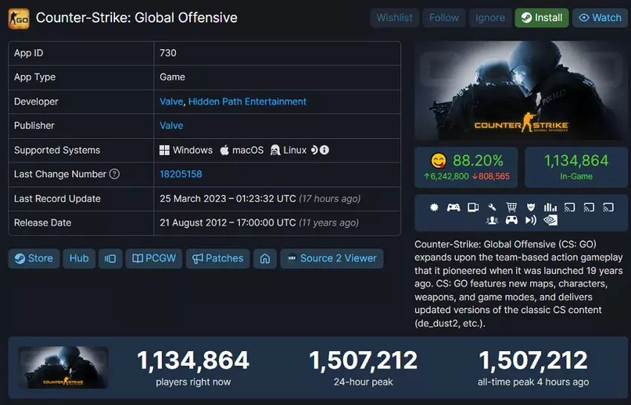
Task: Click the CS:GO app icon in header
Action: pos(19,18)
